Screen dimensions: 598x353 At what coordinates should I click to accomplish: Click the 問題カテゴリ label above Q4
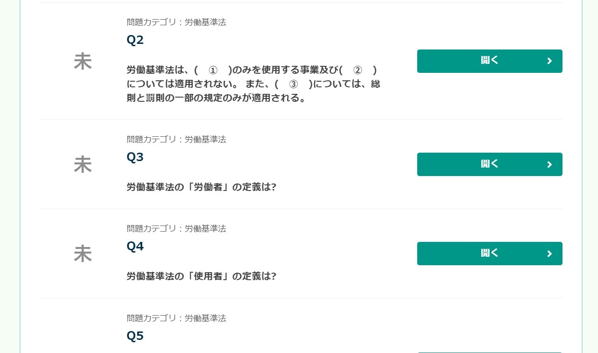(x=176, y=229)
